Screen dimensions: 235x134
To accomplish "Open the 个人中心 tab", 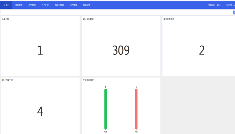I will (x=6, y=5).
